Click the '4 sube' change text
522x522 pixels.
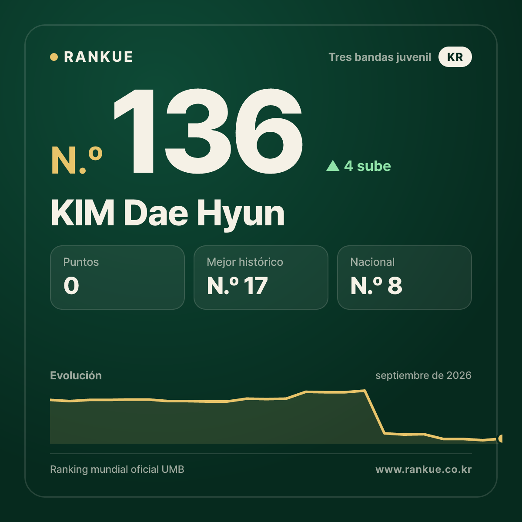point(368,166)
